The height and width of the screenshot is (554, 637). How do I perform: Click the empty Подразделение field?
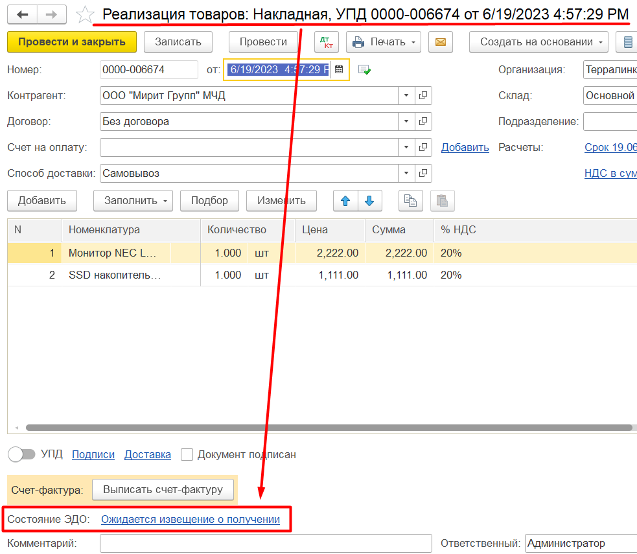pyautogui.click(x=610, y=121)
